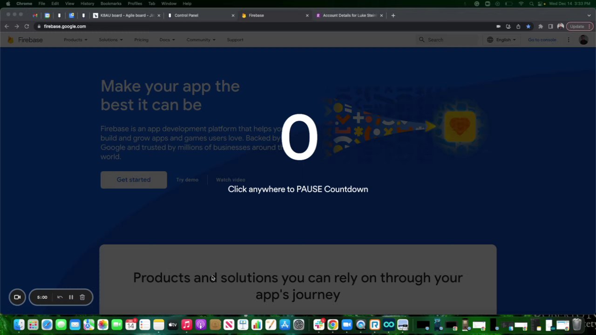The width and height of the screenshot is (596, 335).
Task: Expand the Docs dropdown menu
Action: pyautogui.click(x=167, y=40)
